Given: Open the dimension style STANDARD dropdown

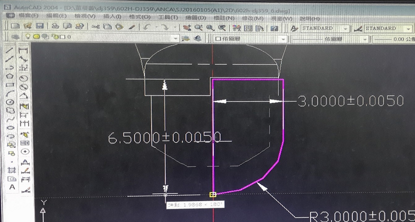Looking at the screenshot, I should pyautogui.click(x=409, y=28).
